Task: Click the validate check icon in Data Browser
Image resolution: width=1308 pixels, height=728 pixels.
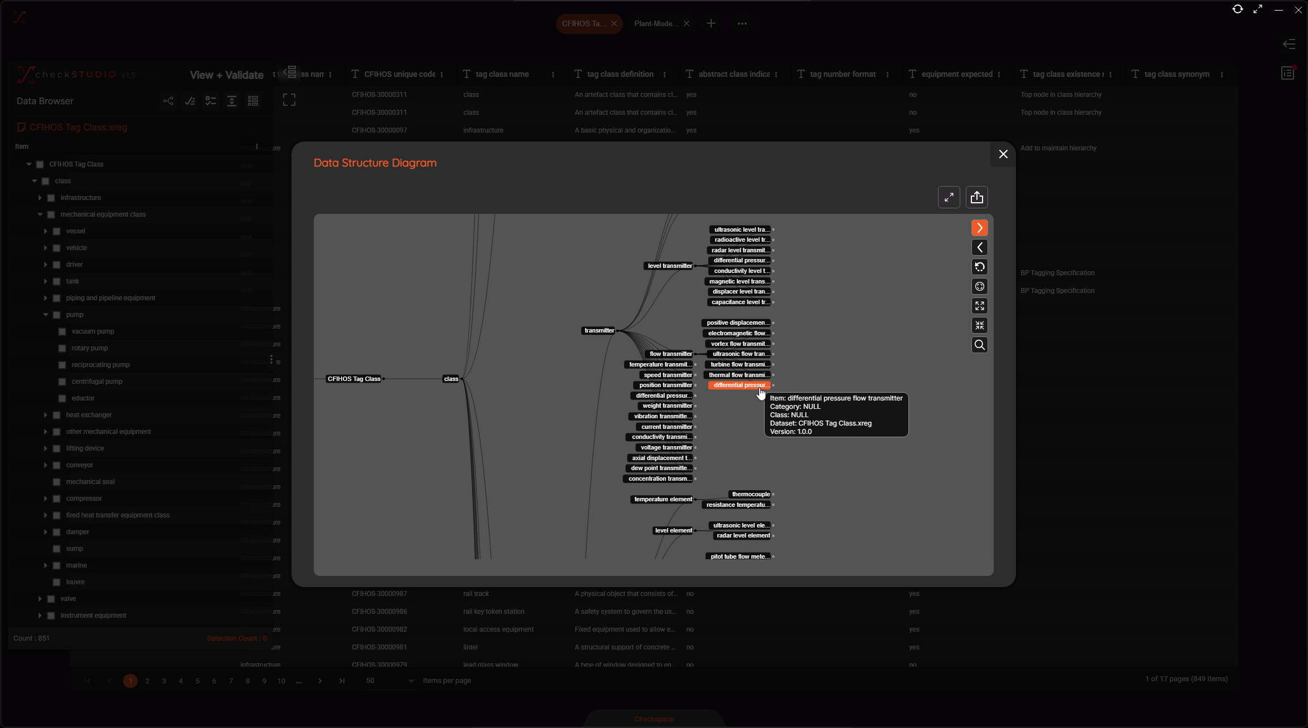Action: [189, 101]
